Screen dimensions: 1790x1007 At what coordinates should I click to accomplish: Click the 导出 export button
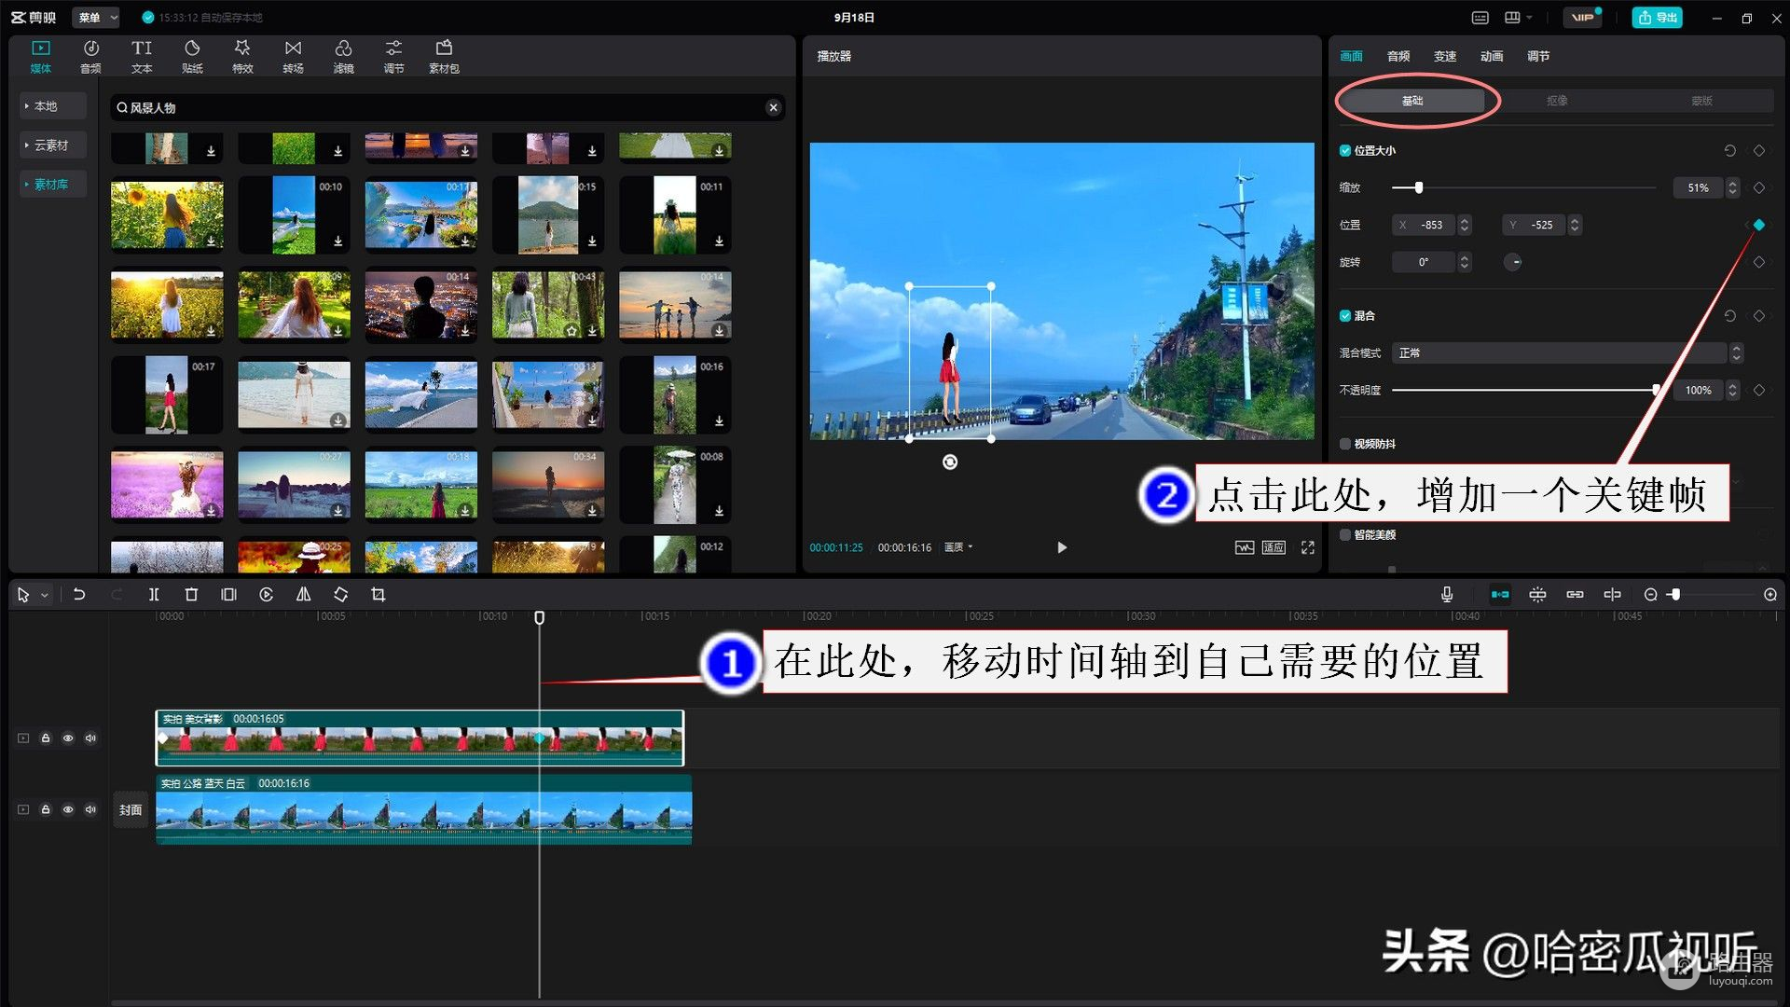(1657, 17)
